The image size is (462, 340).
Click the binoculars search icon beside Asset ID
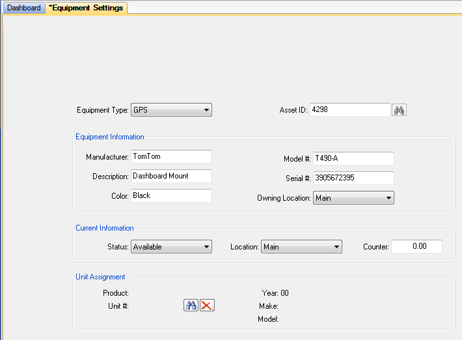click(399, 110)
